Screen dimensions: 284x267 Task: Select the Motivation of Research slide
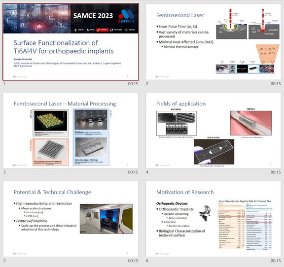click(213, 219)
